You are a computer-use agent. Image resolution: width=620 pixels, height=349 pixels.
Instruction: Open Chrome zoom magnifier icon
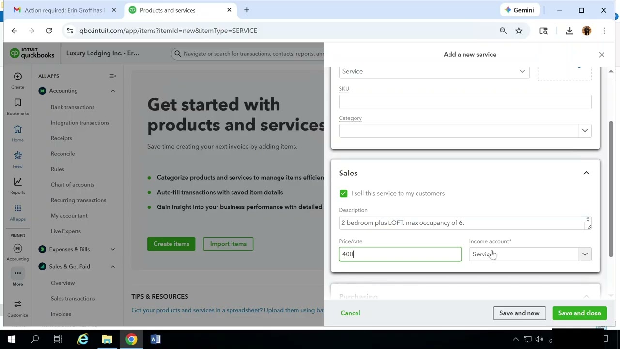point(503,31)
